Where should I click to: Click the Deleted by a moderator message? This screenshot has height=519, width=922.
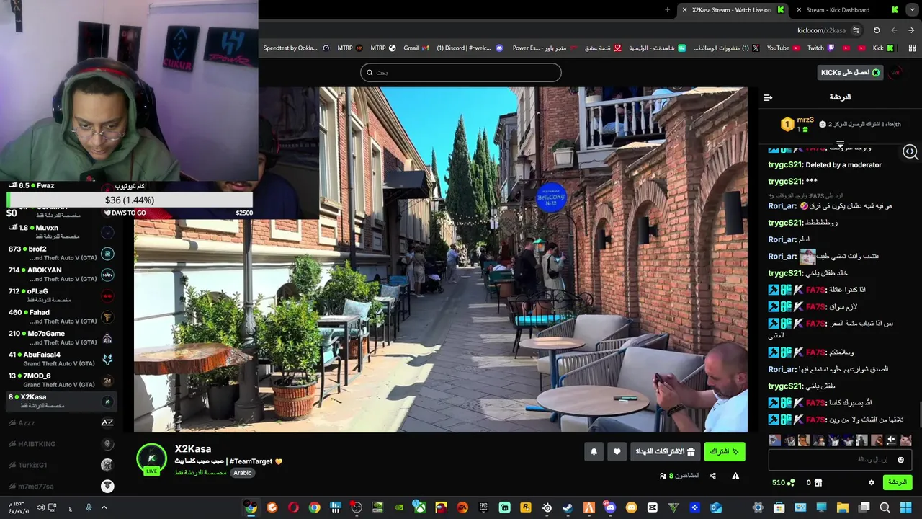click(843, 165)
